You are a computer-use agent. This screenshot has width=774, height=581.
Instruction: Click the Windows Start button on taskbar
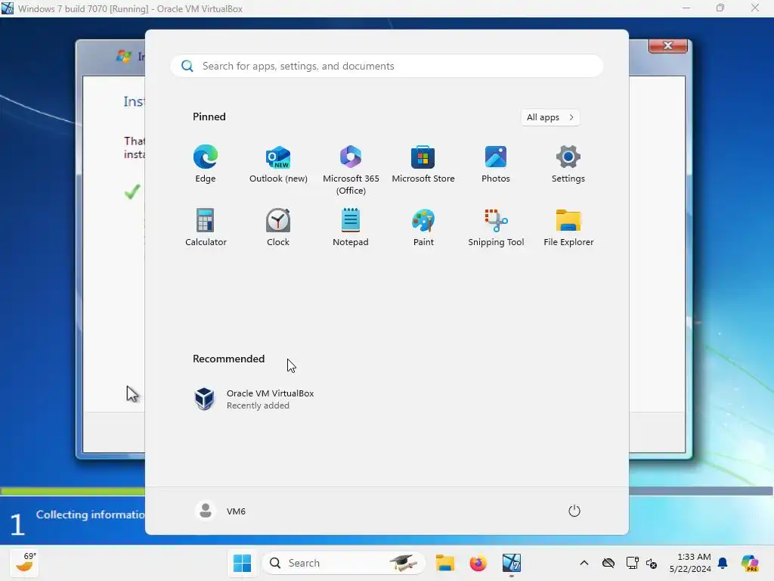click(x=242, y=563)
